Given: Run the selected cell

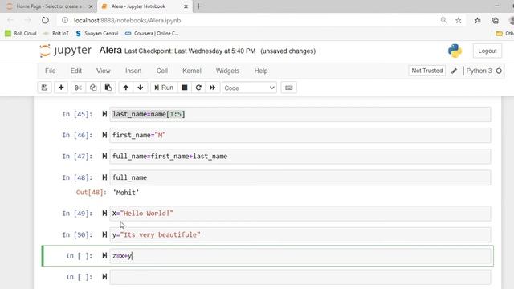Looking at the screenshot, I should tap(164, 88).
